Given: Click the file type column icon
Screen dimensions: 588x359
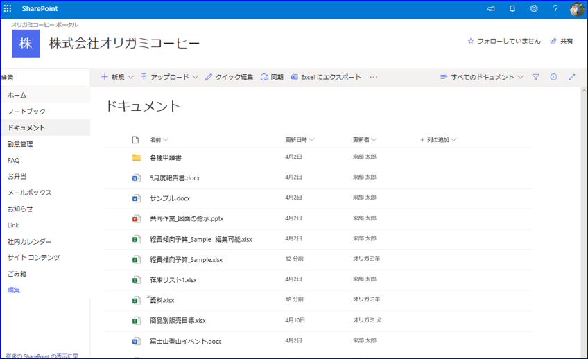Looking at the screenshot, I should [135, 140].
